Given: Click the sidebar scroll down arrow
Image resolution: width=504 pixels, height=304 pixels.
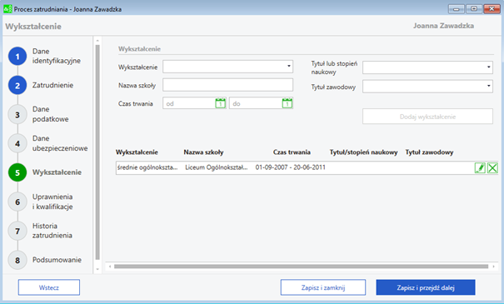Looking at the screenshot, I should 97,269.
